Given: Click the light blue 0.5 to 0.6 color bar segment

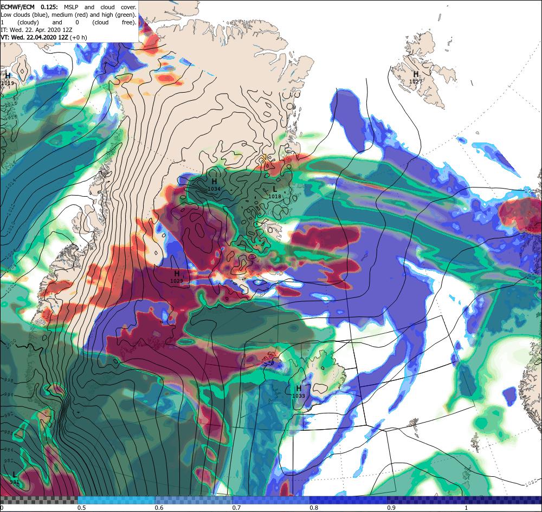Looking at the screenshot, I should tap(116, 500).
